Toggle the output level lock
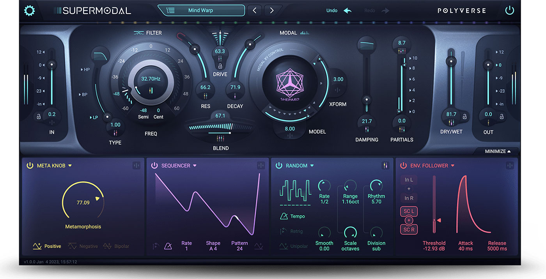Viewport: 546px width, 279px height. tap(502, 117)
